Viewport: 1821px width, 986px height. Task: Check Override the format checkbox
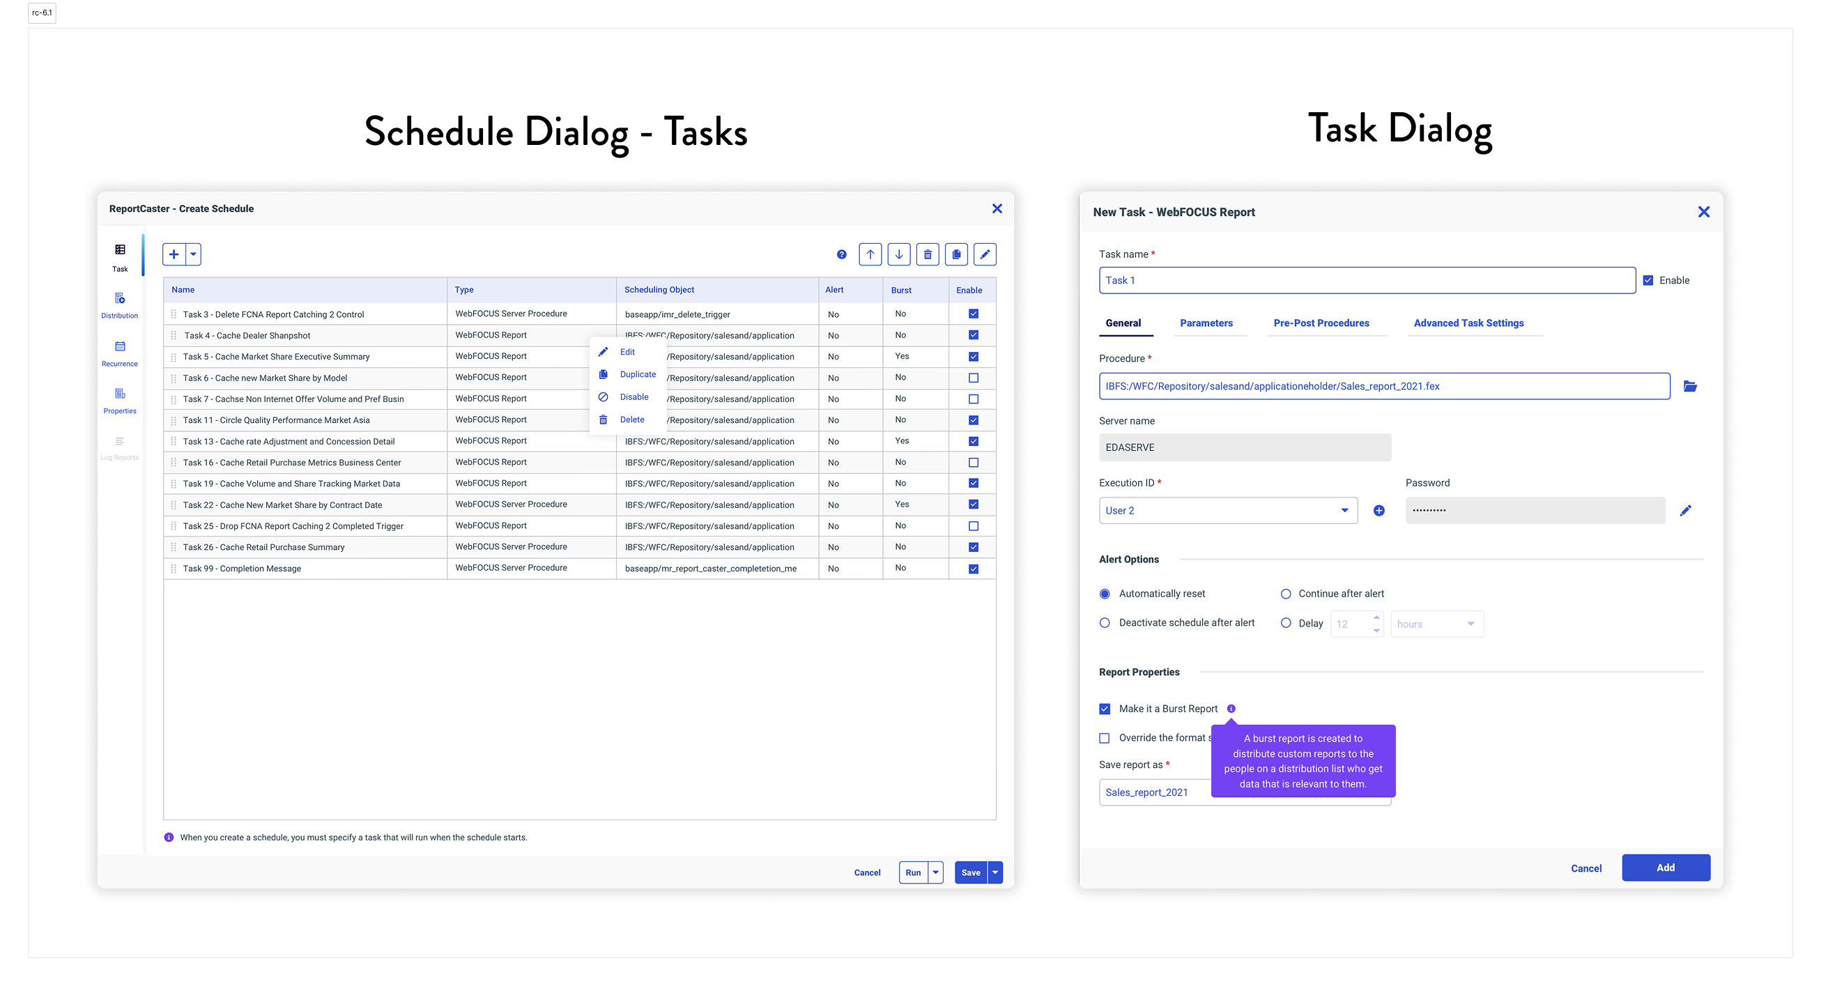[1105, 738]
